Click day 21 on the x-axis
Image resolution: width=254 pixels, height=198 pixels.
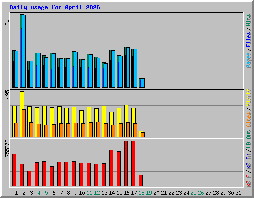coord(164,193)
